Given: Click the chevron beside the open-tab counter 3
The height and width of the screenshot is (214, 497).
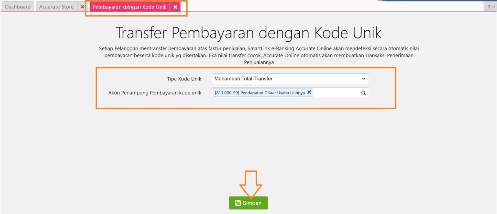Looking at the screenshot, I should (493, 6).
